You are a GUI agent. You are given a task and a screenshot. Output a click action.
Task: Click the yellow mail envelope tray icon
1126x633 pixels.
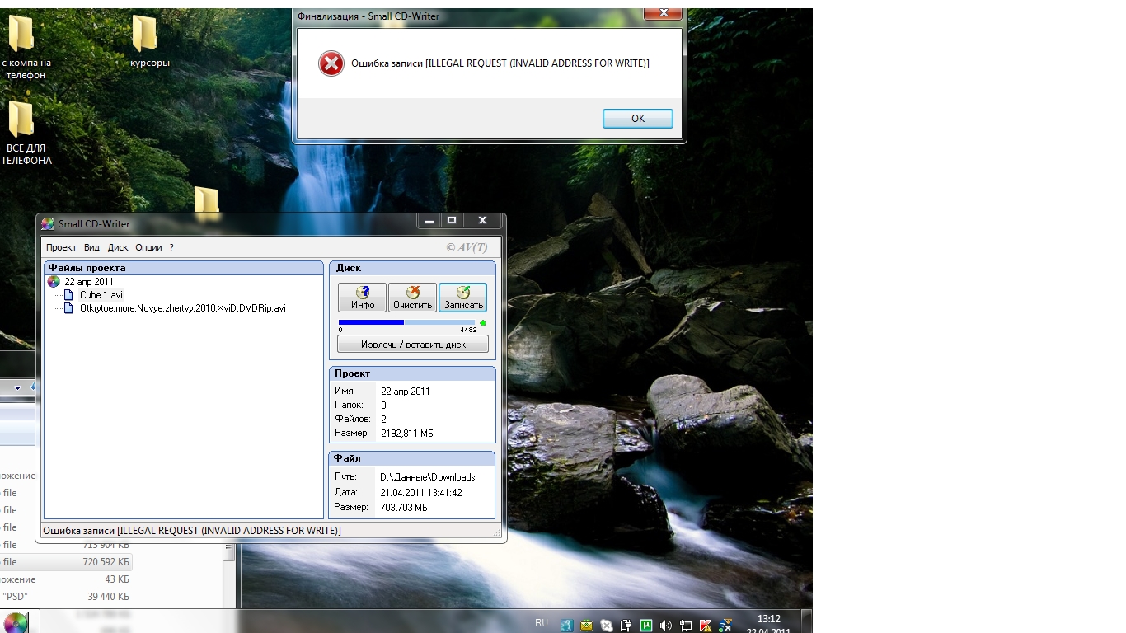pyautogui.click(x=586, y=626)
